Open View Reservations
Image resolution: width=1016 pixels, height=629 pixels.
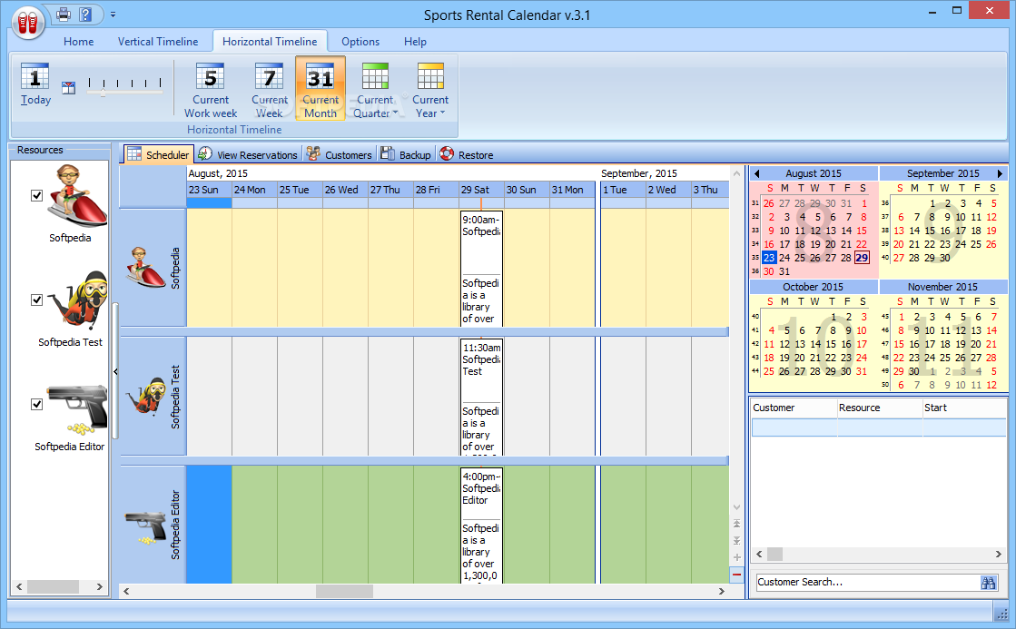pos(248,155)
